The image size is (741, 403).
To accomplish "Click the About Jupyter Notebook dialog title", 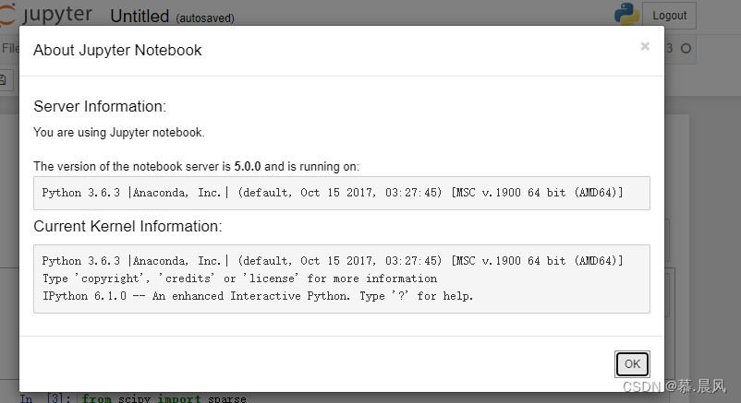I will [117, 50].
